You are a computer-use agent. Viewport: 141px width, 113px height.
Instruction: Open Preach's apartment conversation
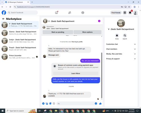(x=20, y=49)
